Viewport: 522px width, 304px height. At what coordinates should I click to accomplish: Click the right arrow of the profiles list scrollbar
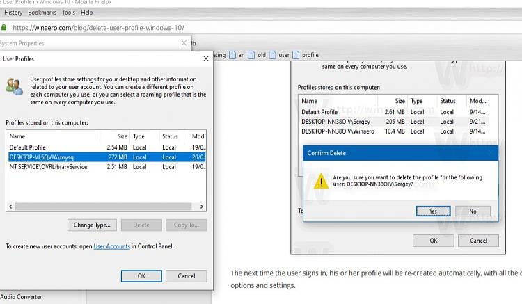click(x=201, y=207)
